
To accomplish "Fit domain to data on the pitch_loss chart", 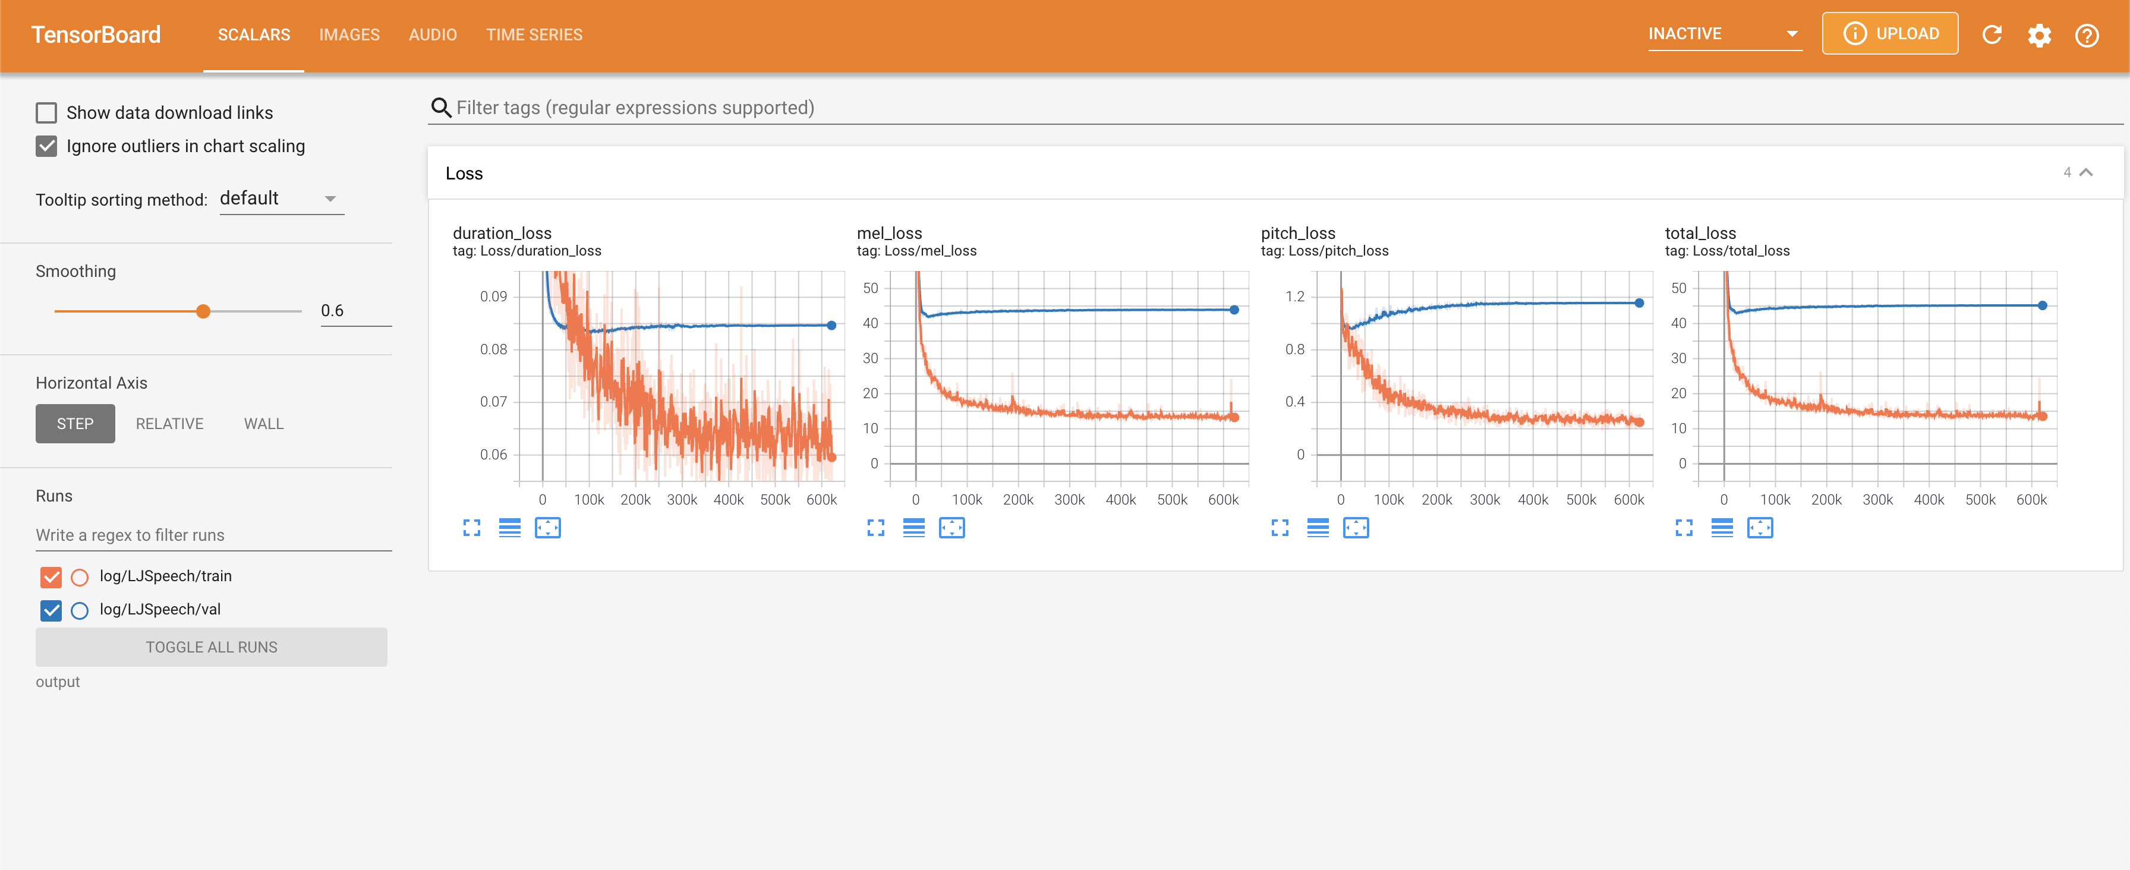I will click(1356, 528).
